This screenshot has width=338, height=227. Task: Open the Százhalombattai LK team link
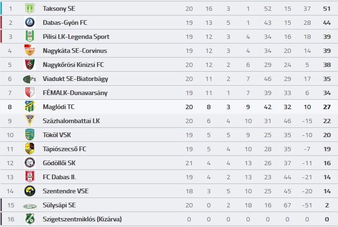pos(71,121)
